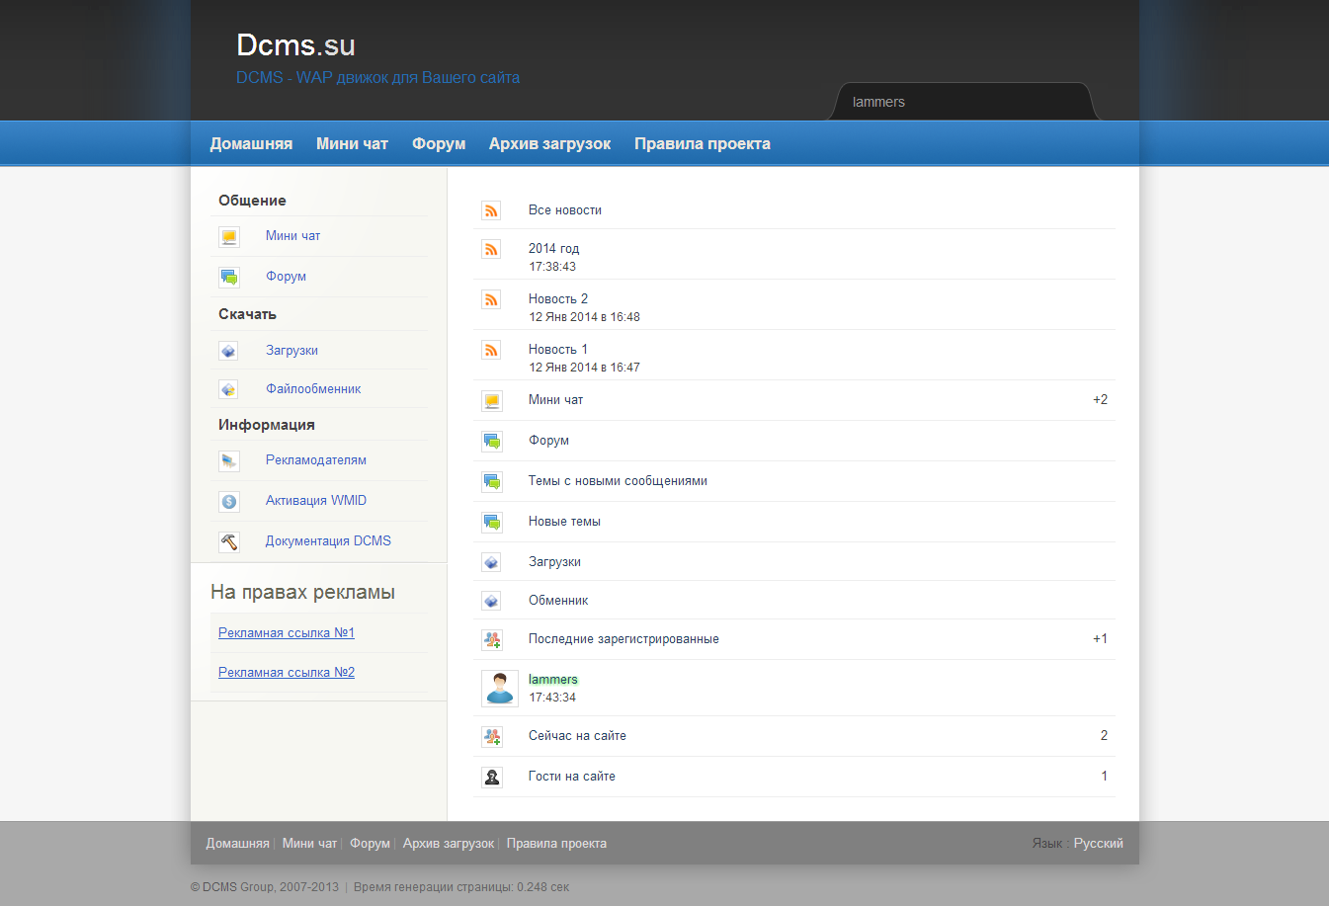Click the Форум footer link
The height and width of the screenshot is (906, 1329).
[x=370, y=844]
